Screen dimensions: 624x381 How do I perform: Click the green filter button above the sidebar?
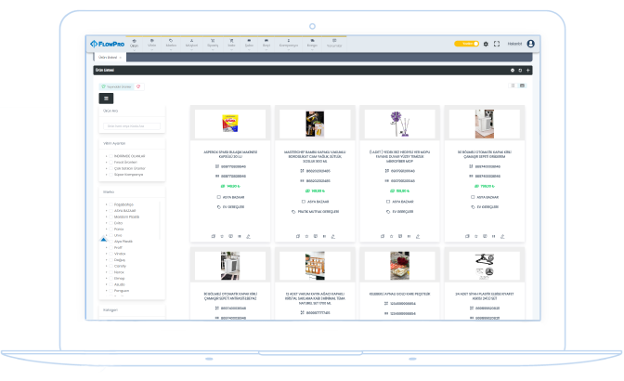(x=116, y=86)
